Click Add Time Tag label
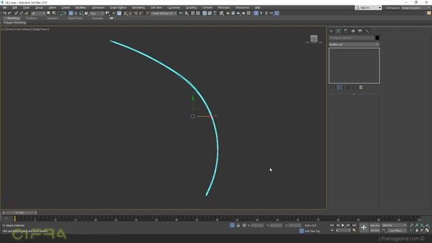Image resolution: width=432 pixels, height=243 pixels. click(312, 231)
